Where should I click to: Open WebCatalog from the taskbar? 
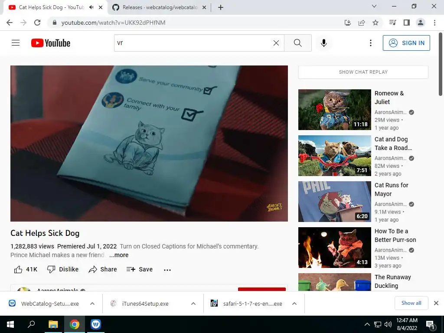(x=96, y=324)
